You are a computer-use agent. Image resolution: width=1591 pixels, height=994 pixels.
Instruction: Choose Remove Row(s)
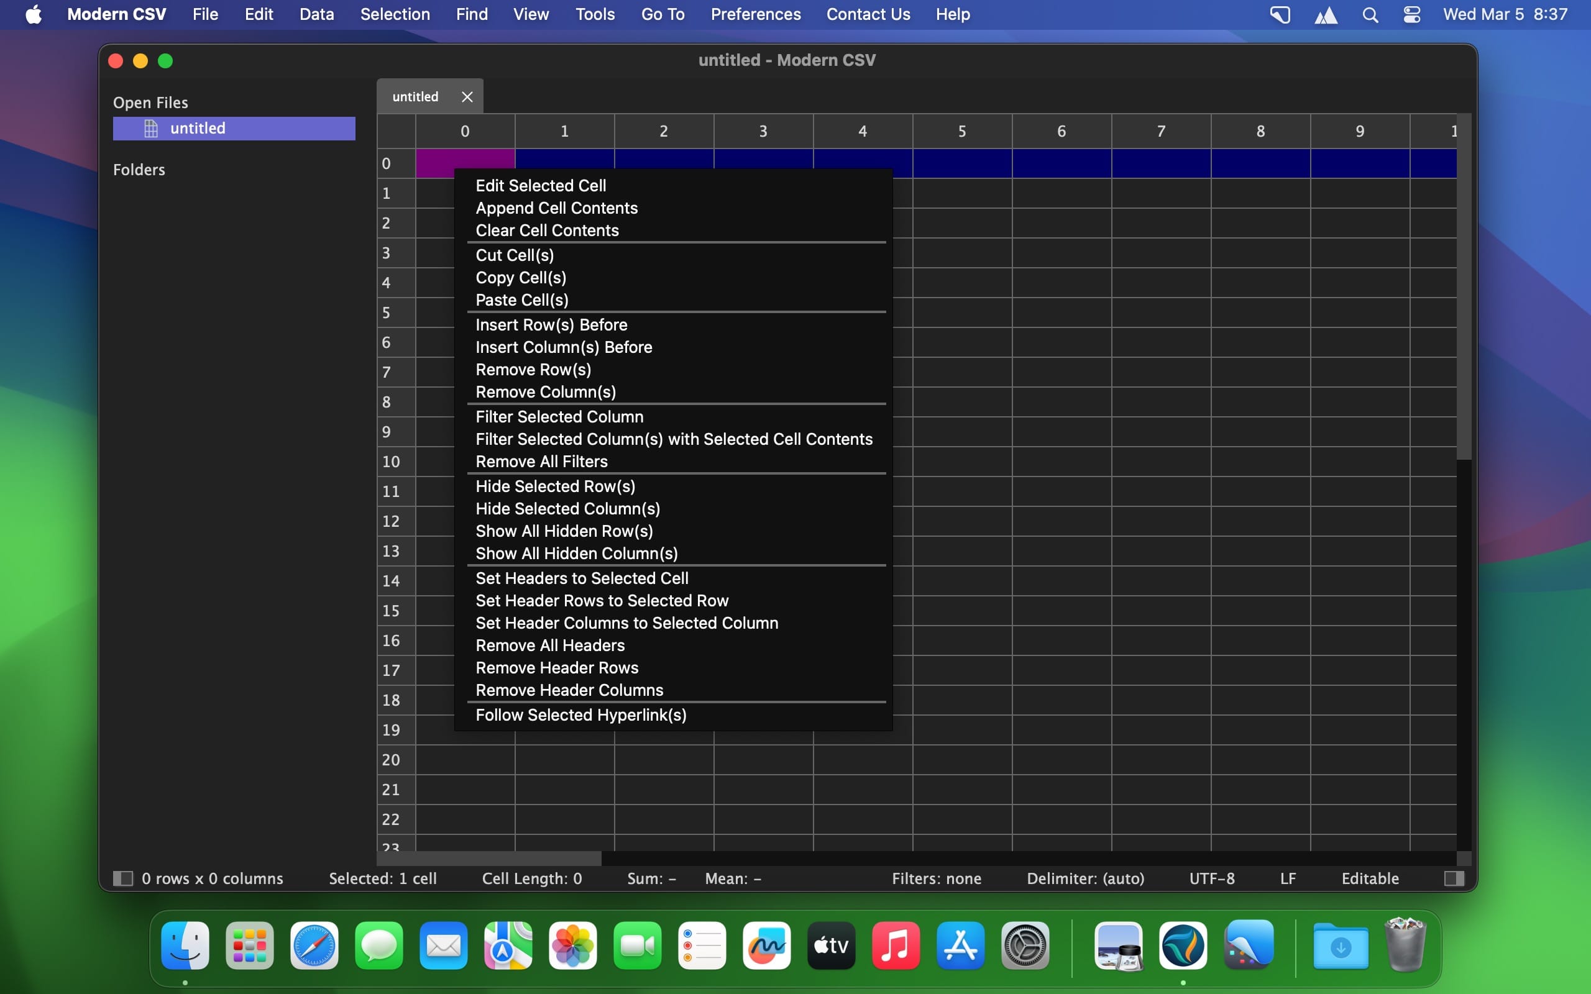pos(533,370)
